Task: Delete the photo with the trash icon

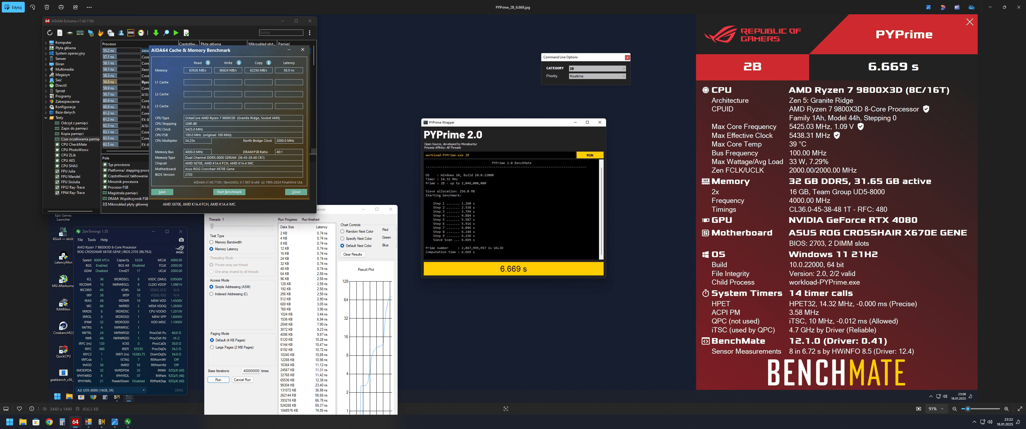Action: click(47, 7)
